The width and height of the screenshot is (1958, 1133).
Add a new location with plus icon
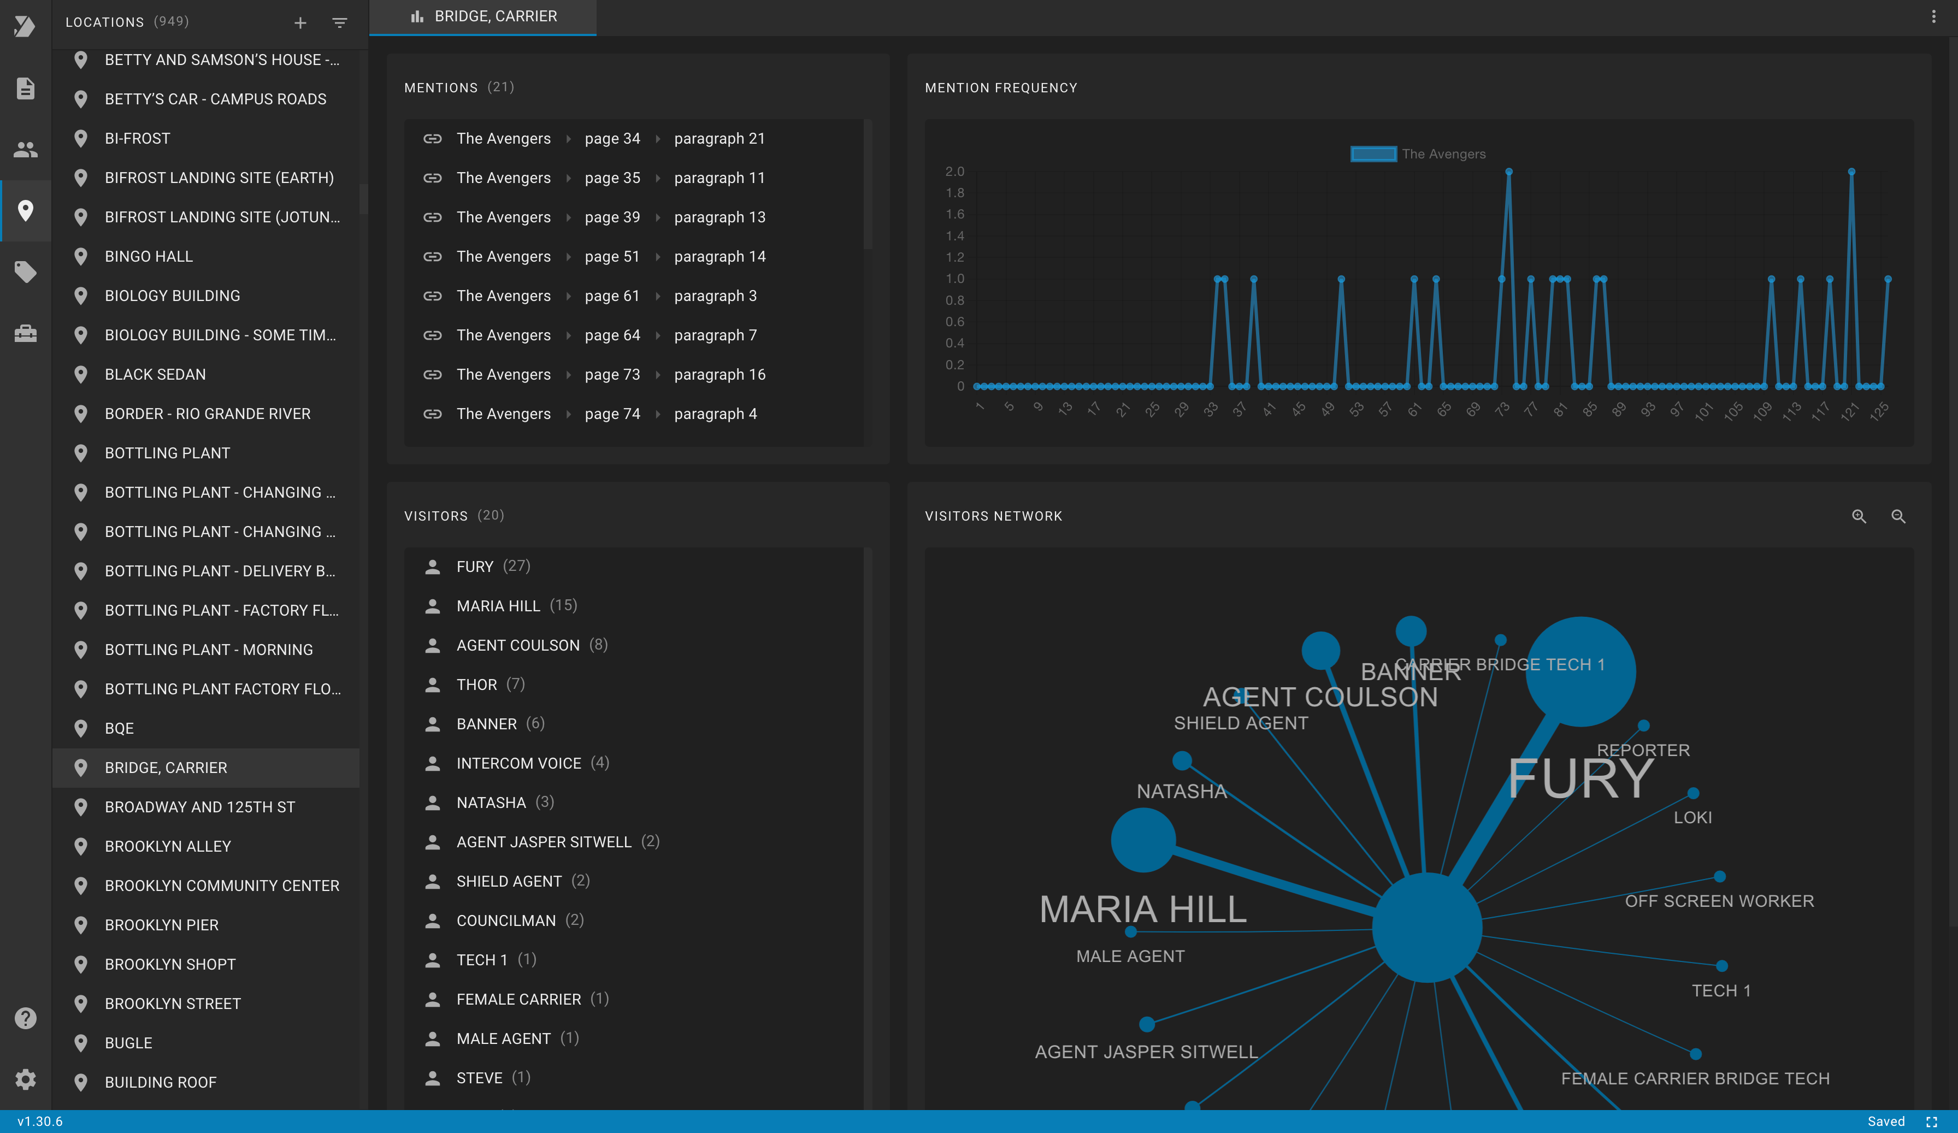(300, 22)
